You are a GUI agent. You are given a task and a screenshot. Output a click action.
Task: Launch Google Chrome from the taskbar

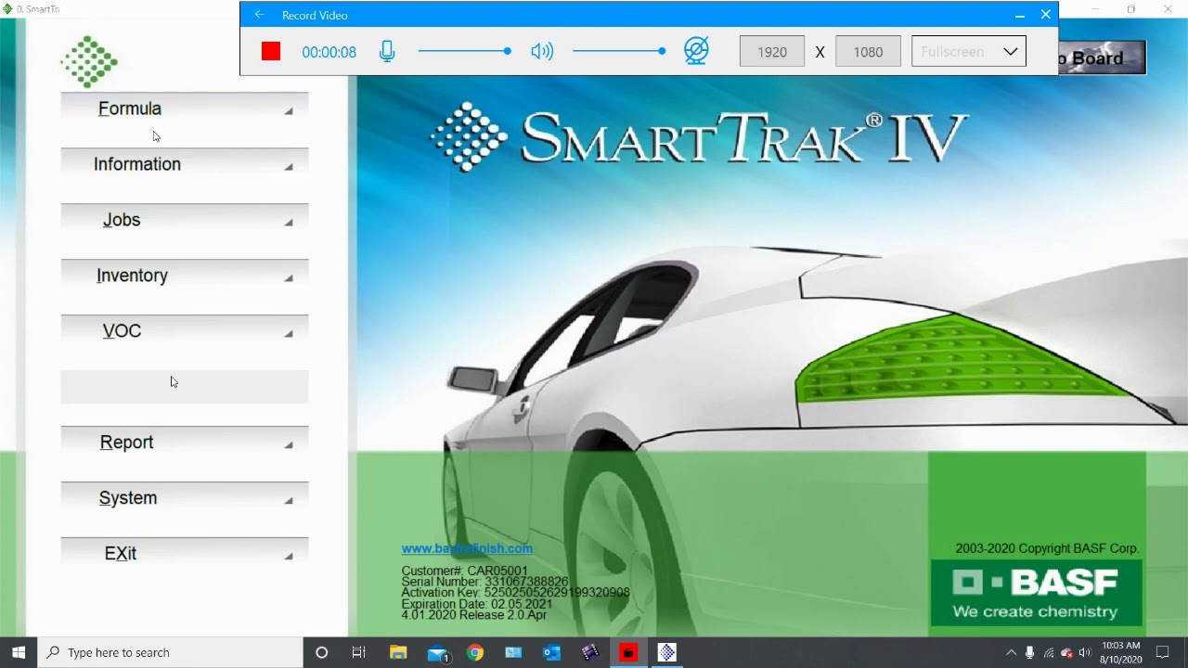coord(475,652)
